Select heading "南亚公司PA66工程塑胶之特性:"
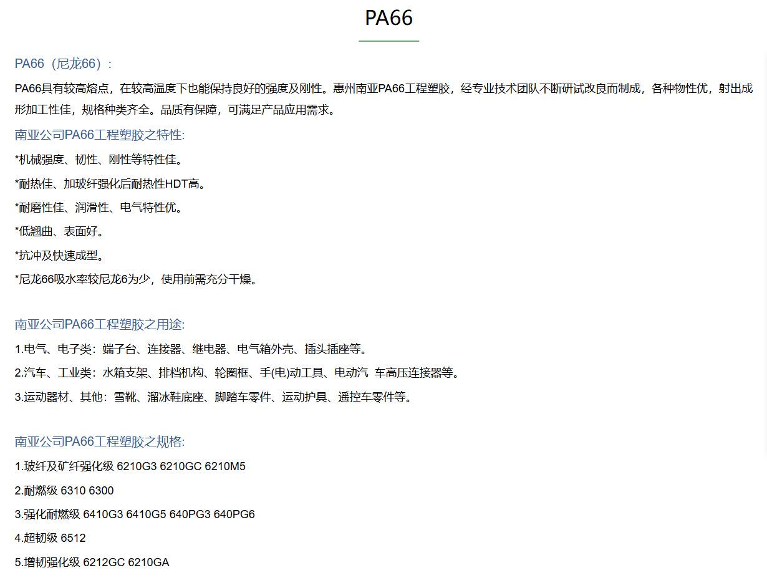The height and width of the screenshot is (578, 767). pos(100,135)
